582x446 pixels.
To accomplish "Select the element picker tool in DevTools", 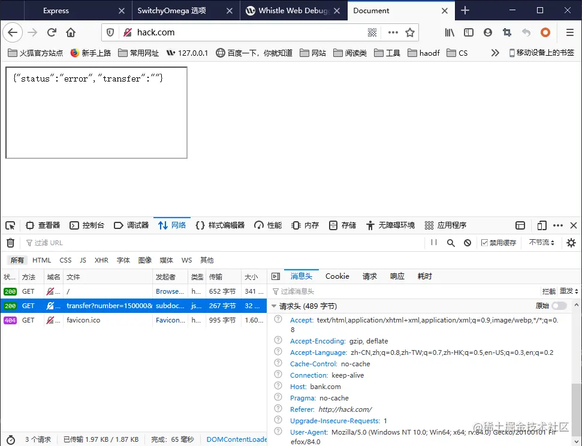I will pos(10,225).
